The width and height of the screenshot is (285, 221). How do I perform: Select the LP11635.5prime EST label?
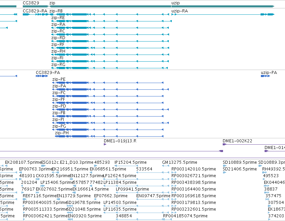click(x=120, y=209)
